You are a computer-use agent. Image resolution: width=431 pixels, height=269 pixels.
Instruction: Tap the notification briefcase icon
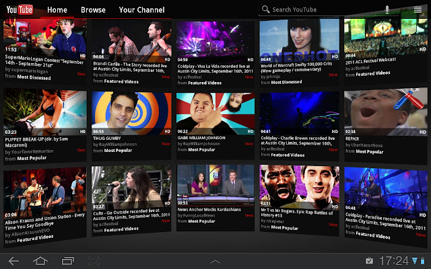tap(369, 260)
